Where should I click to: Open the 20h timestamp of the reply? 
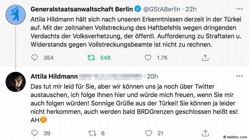(x=152, y=76)
